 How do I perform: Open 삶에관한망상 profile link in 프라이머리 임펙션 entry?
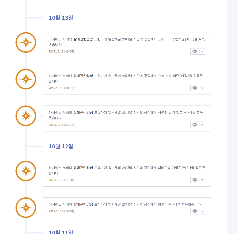pyautogui.click(x=83, y=39)
